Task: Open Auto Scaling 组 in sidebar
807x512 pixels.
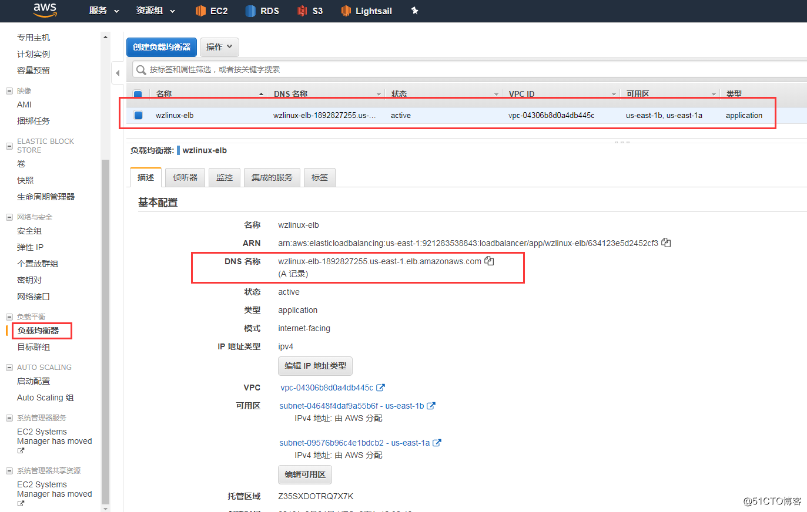Action: 45,398
